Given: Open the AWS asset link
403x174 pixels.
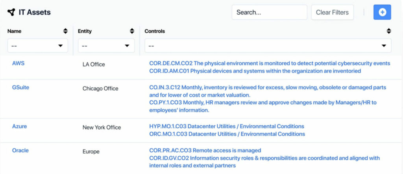Looking at the screenshot, I should pos(18,63).
